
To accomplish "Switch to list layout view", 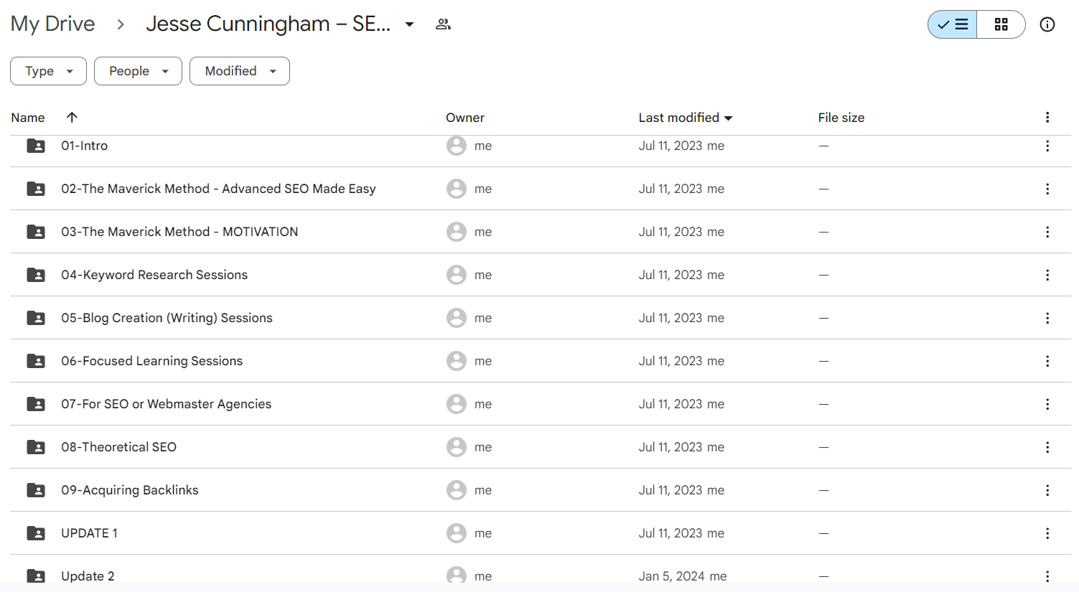I will coord(952,24).
